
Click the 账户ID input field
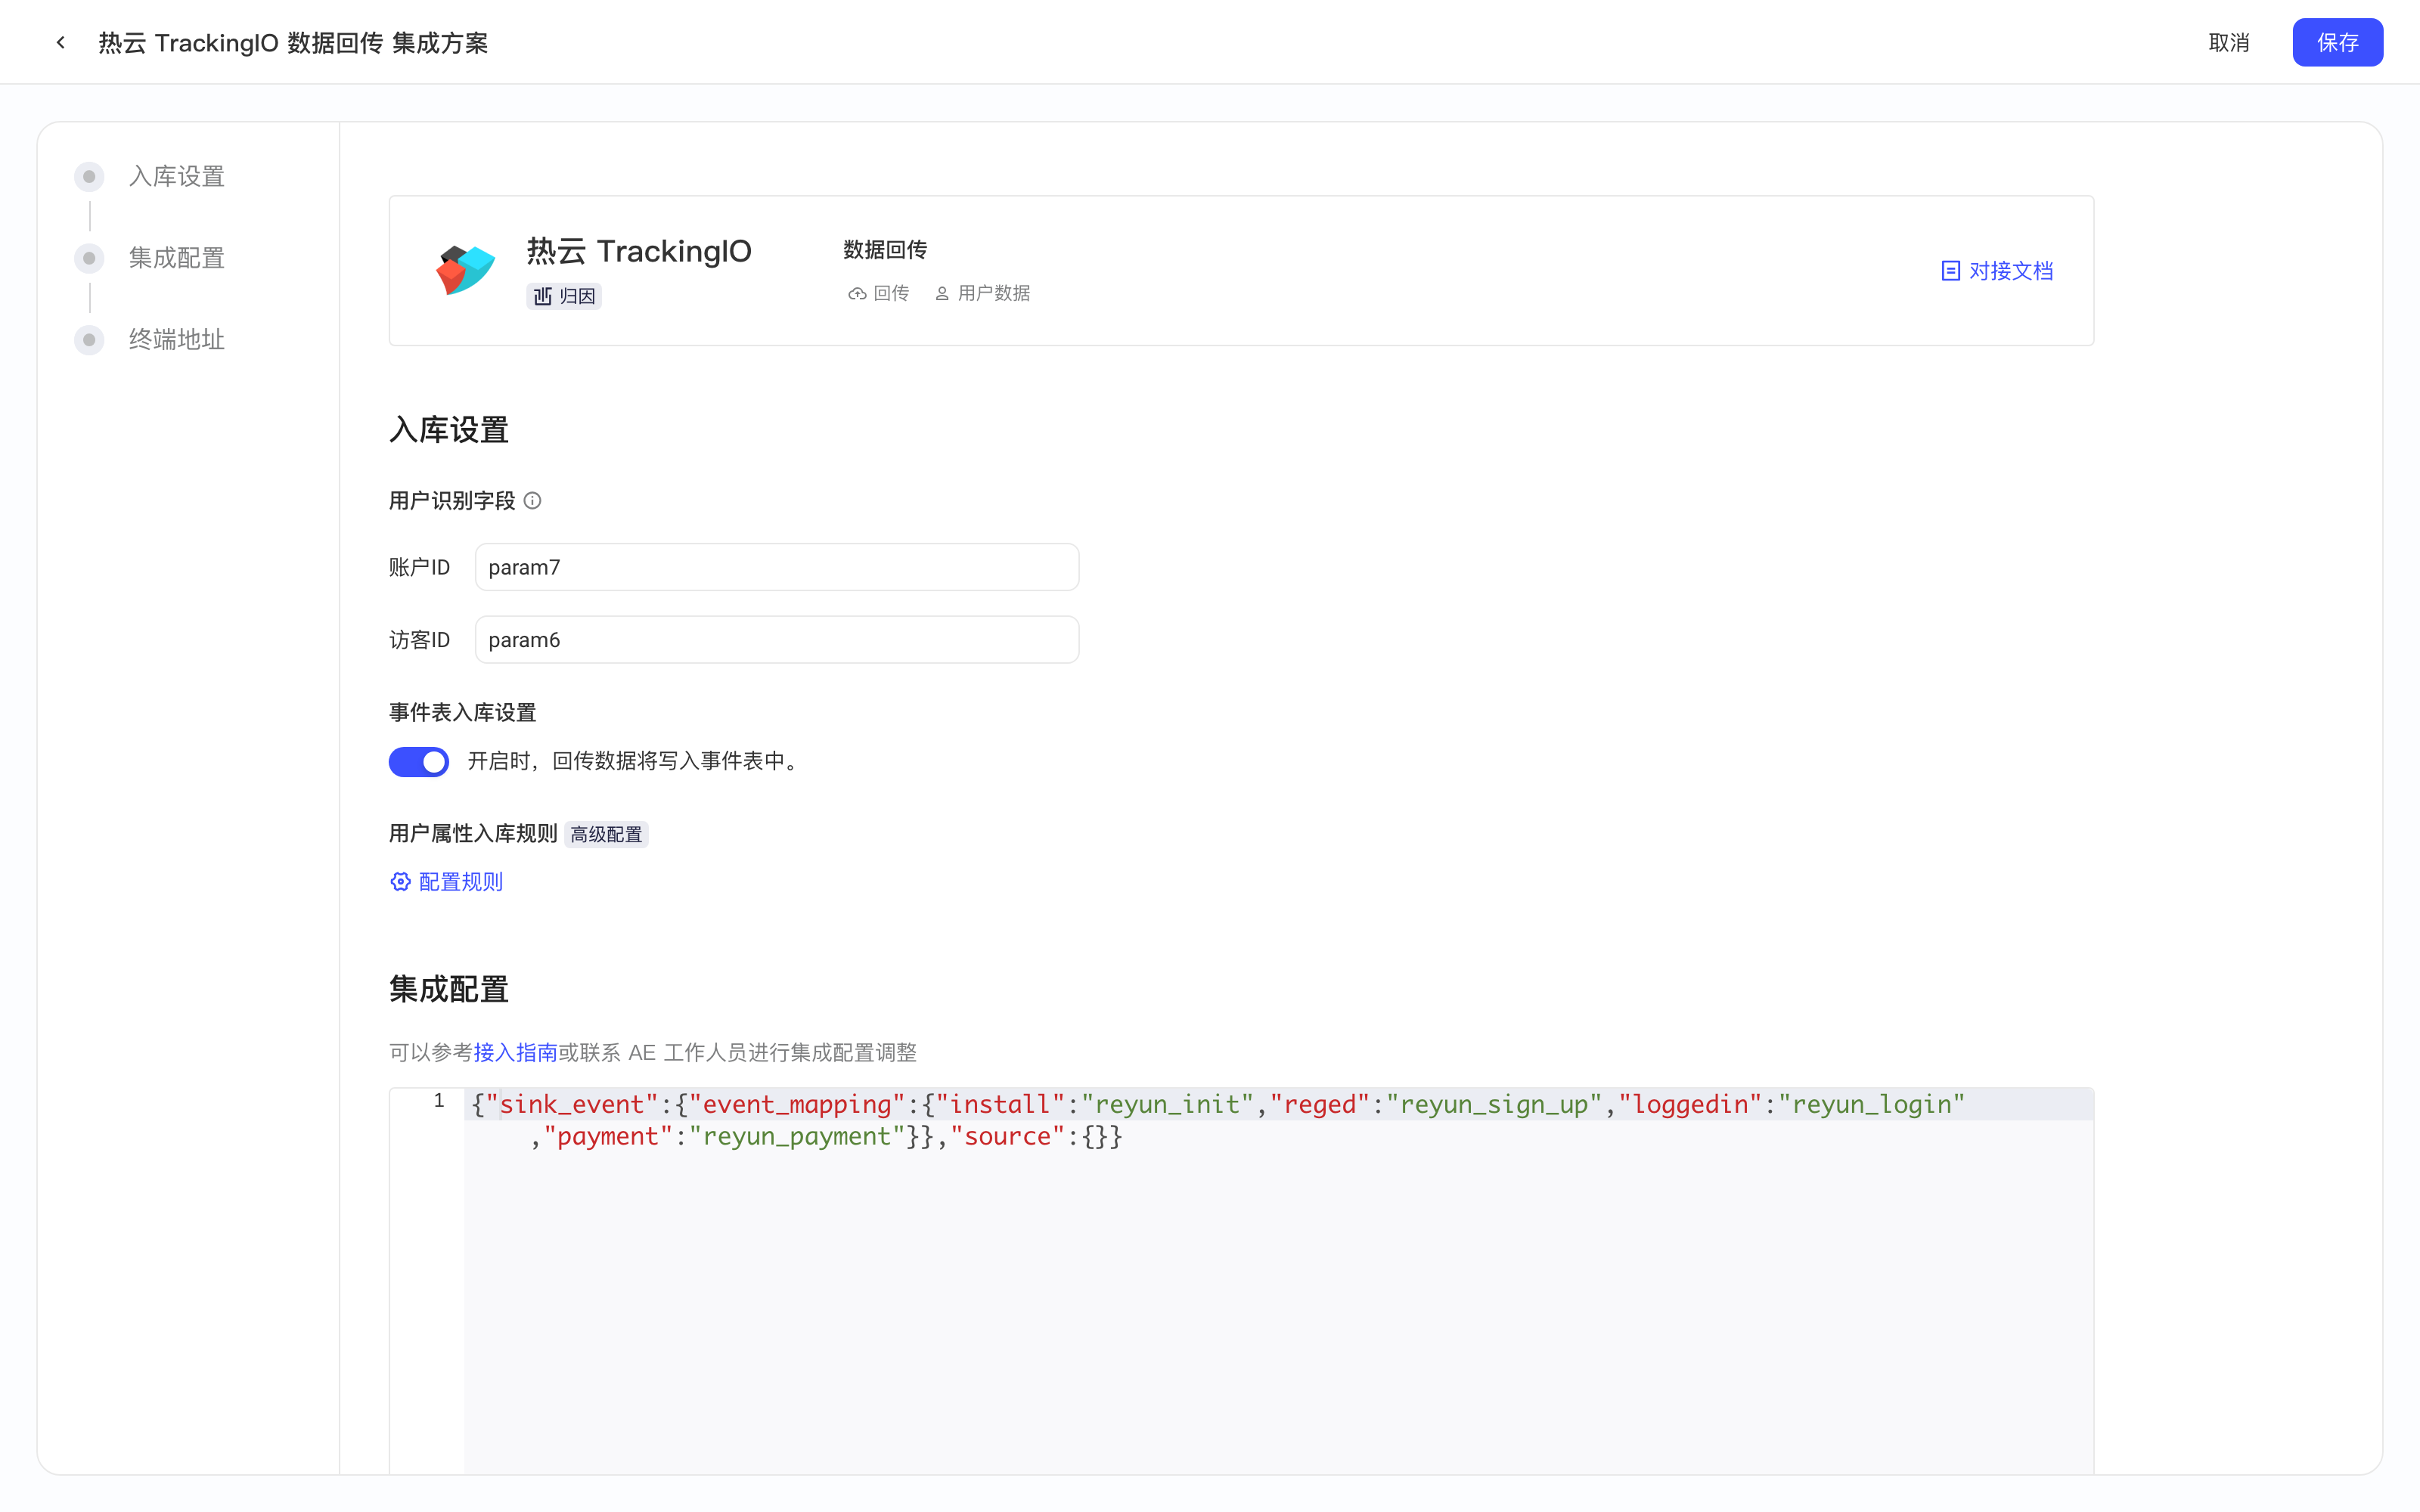point(777,567)
